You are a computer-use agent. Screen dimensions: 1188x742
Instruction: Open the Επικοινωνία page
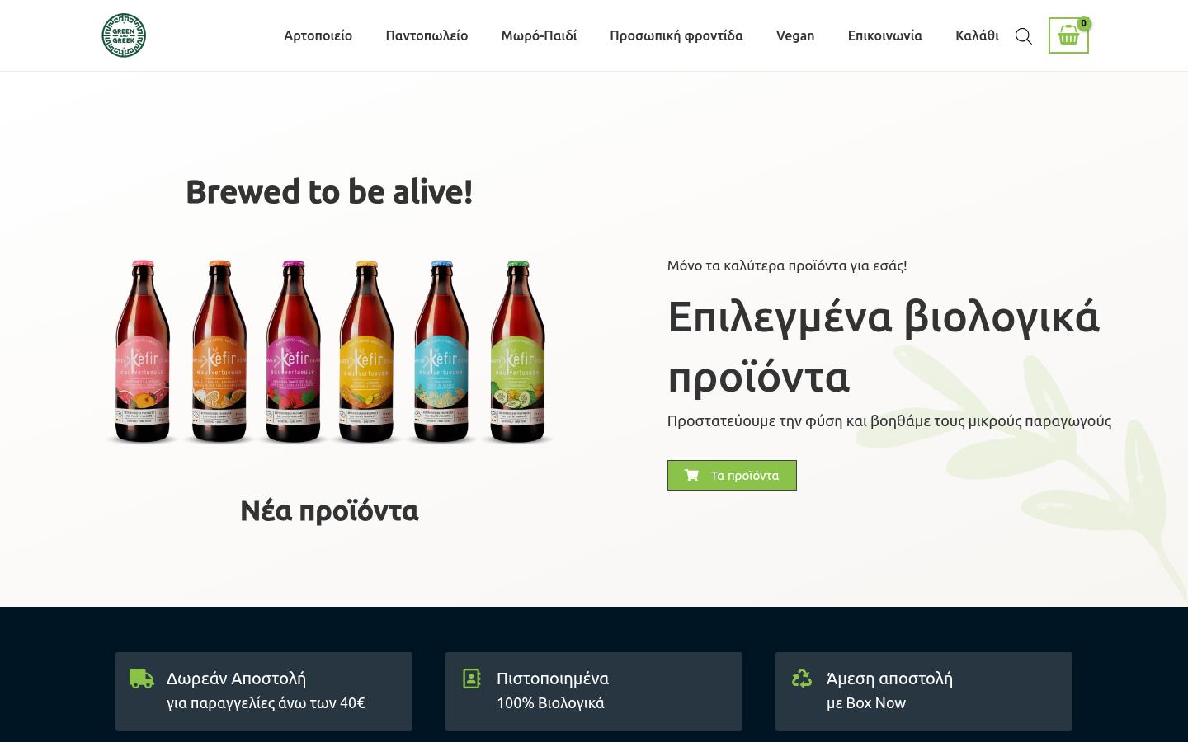click(x=885, y=35)
